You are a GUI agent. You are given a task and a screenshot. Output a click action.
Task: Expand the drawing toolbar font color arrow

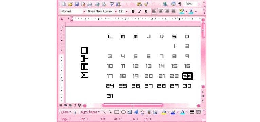tap(187, 112)
